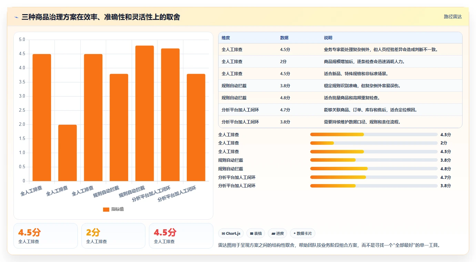Select the tallest chart bar at 4.8
476x262 pixels.
[144, 113]
